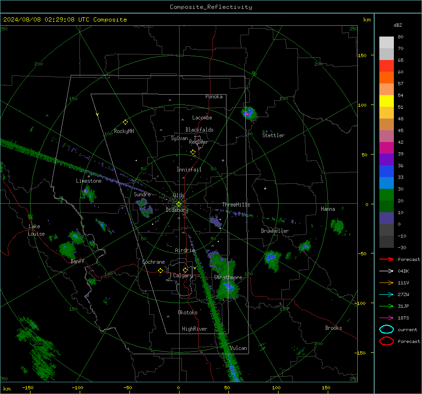
Task: Click the magenta-core storm cell northwest of Stettler
Action: tap(249, 113)
